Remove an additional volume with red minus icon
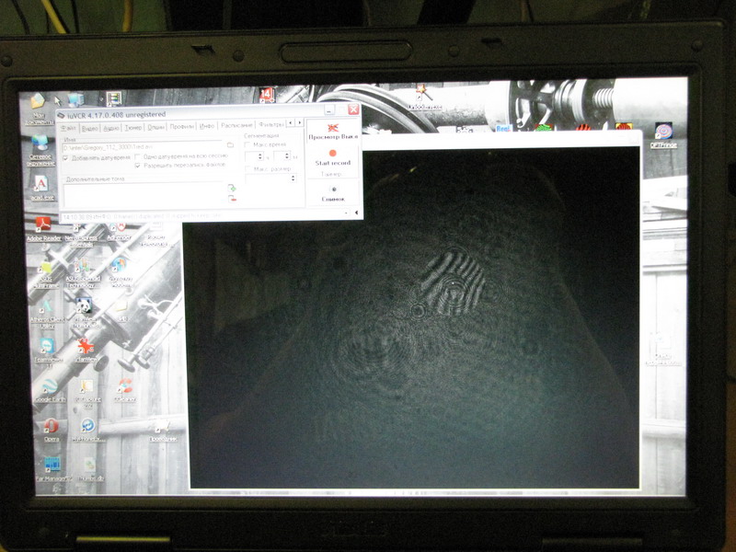The width and height of the screenshot is (736, 552). coord(232,199)
